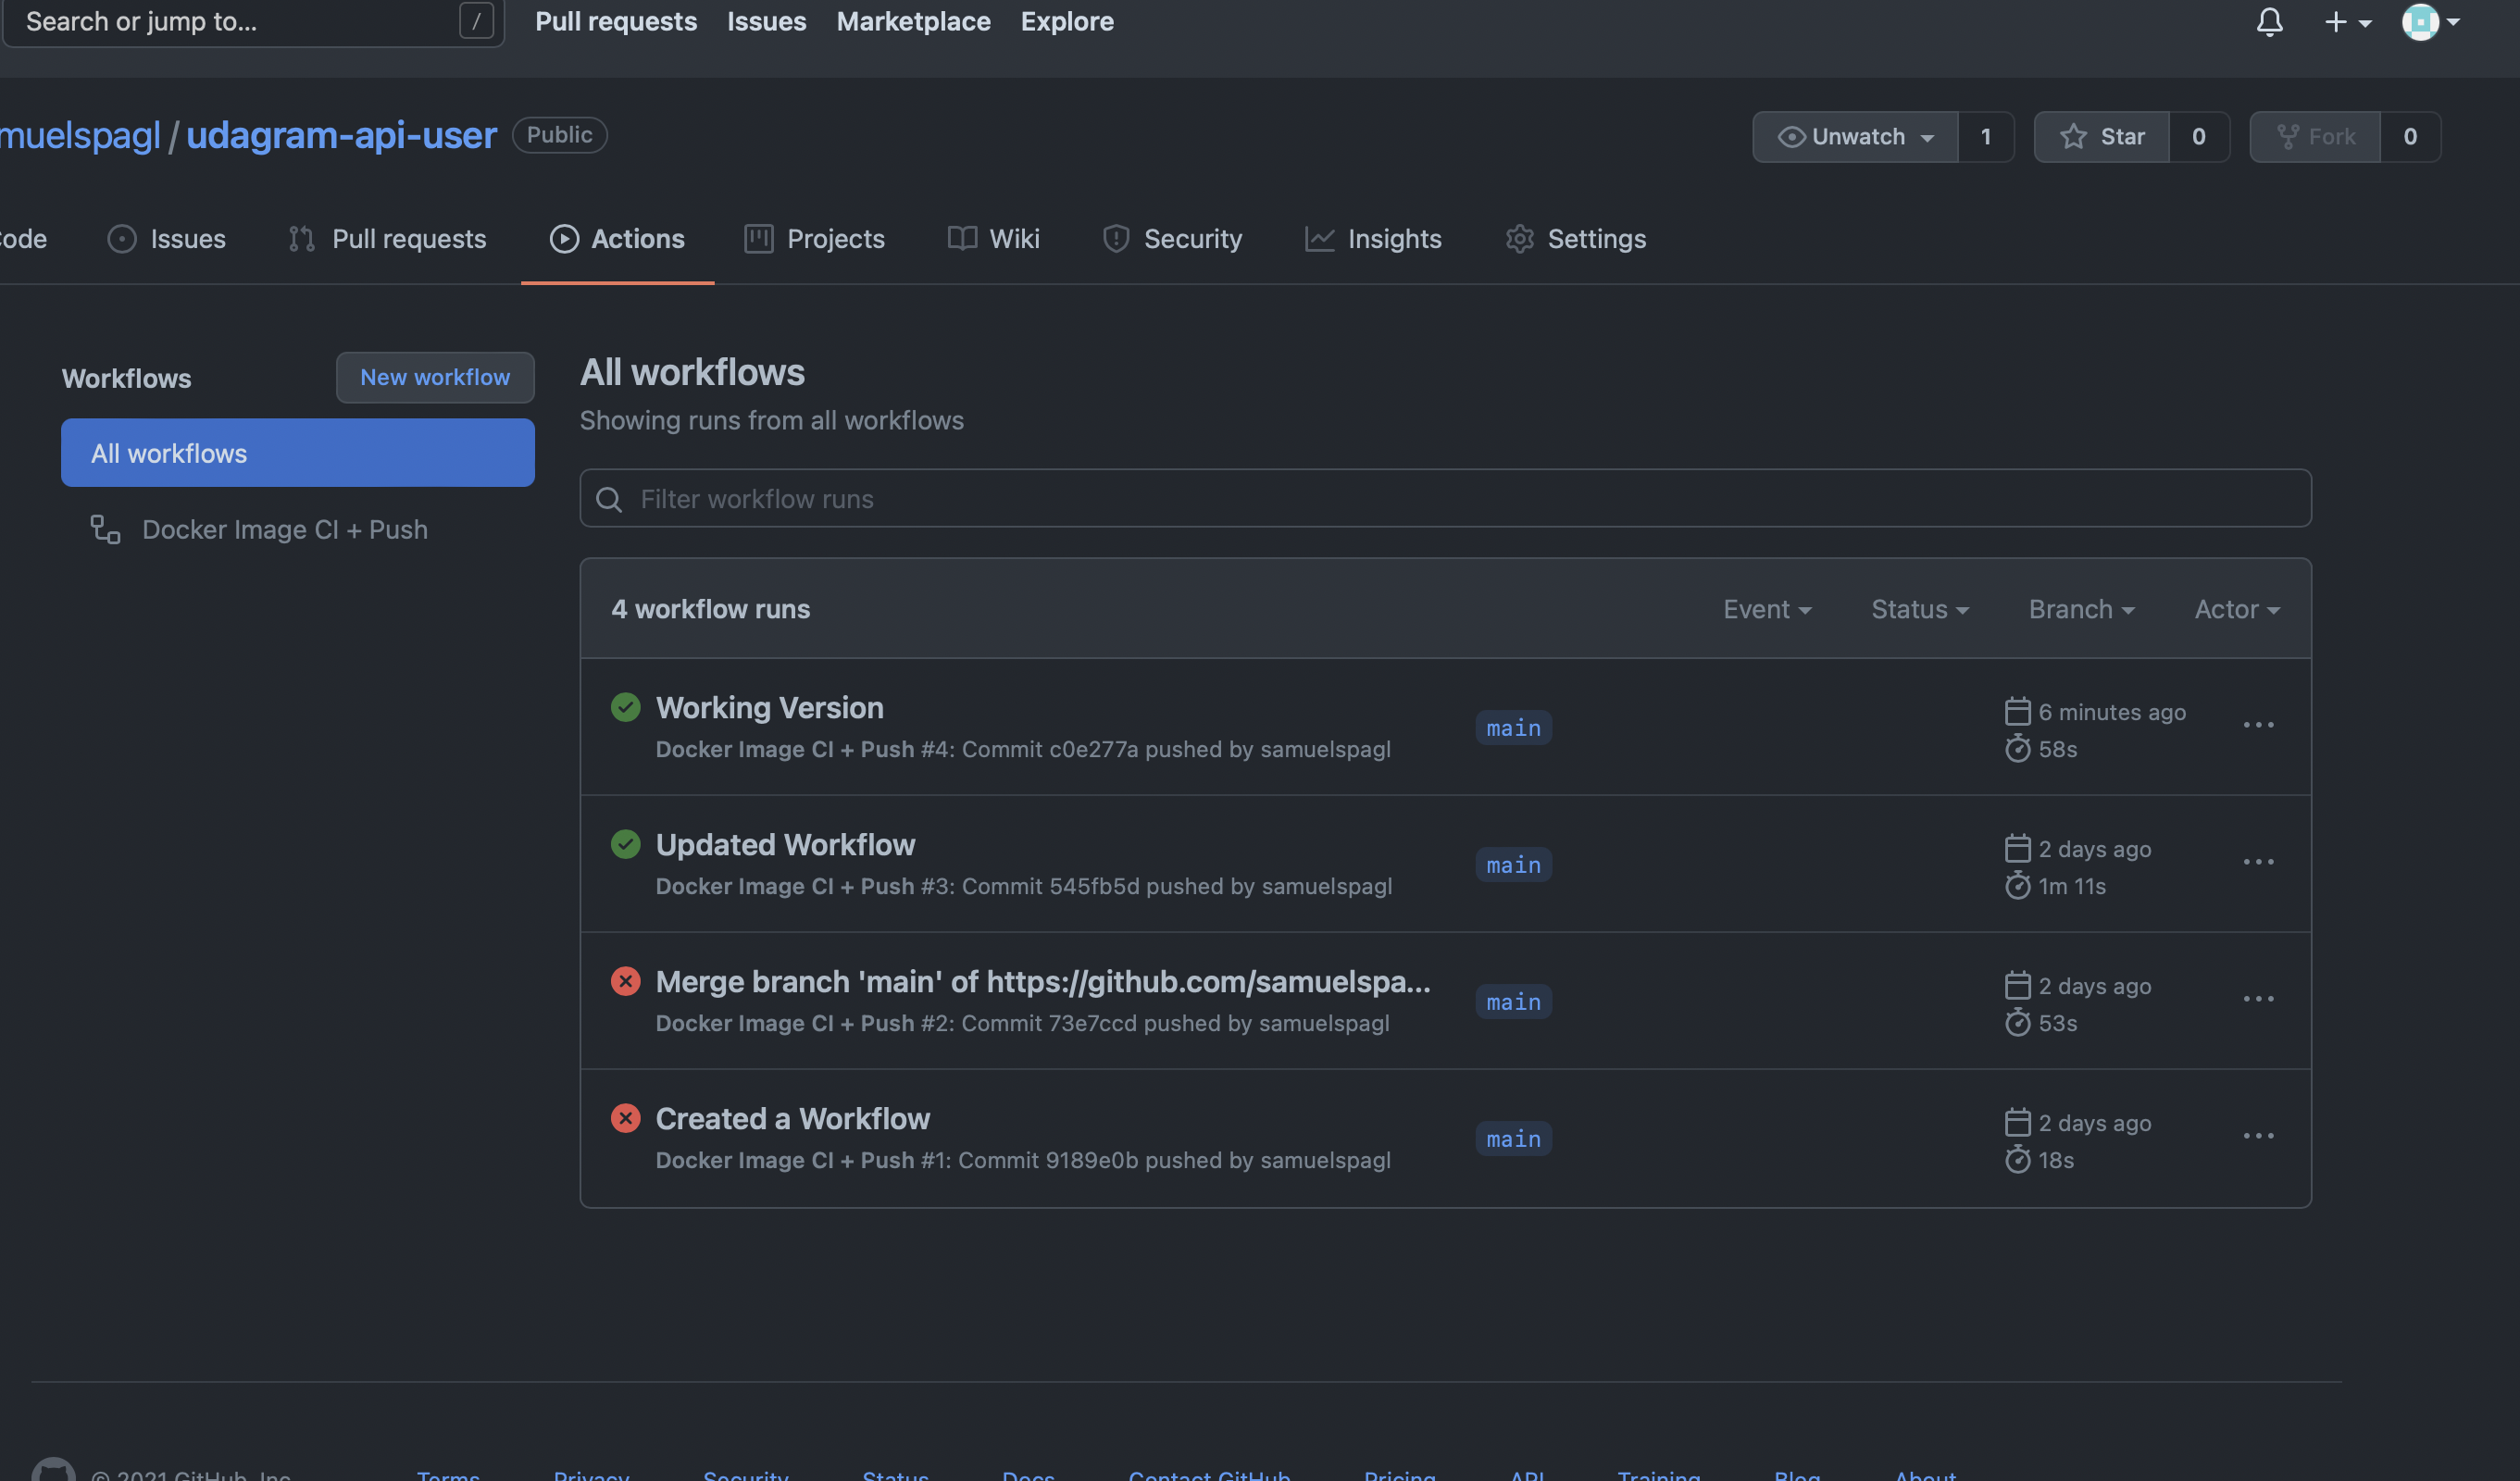Expand the Event filter dropdown
2520x1481 pixels.
click(1766, 609)
